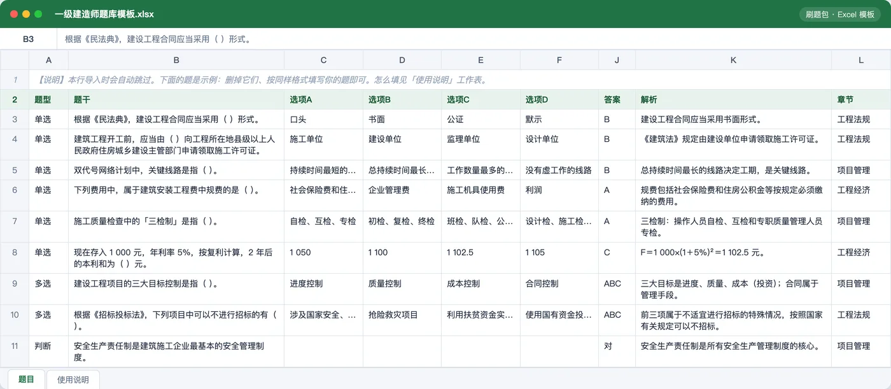
Task: Click the 选项D header cell
Action: click(x=559, y=100)
